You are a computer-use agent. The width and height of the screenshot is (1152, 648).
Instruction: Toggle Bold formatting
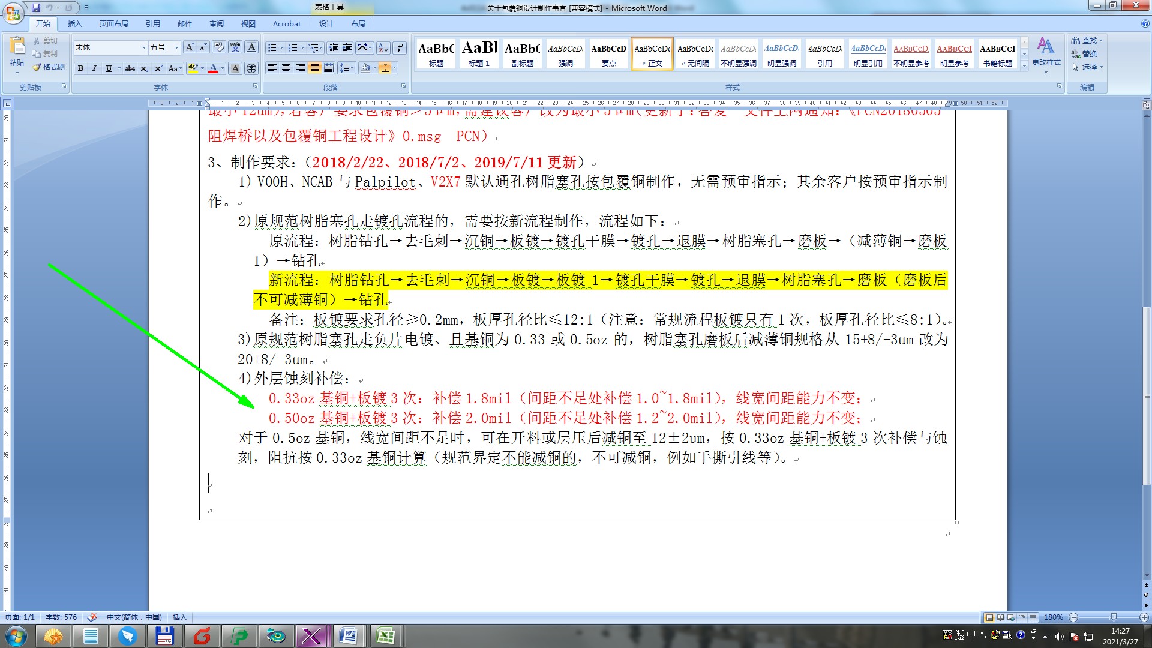point(80,68)
